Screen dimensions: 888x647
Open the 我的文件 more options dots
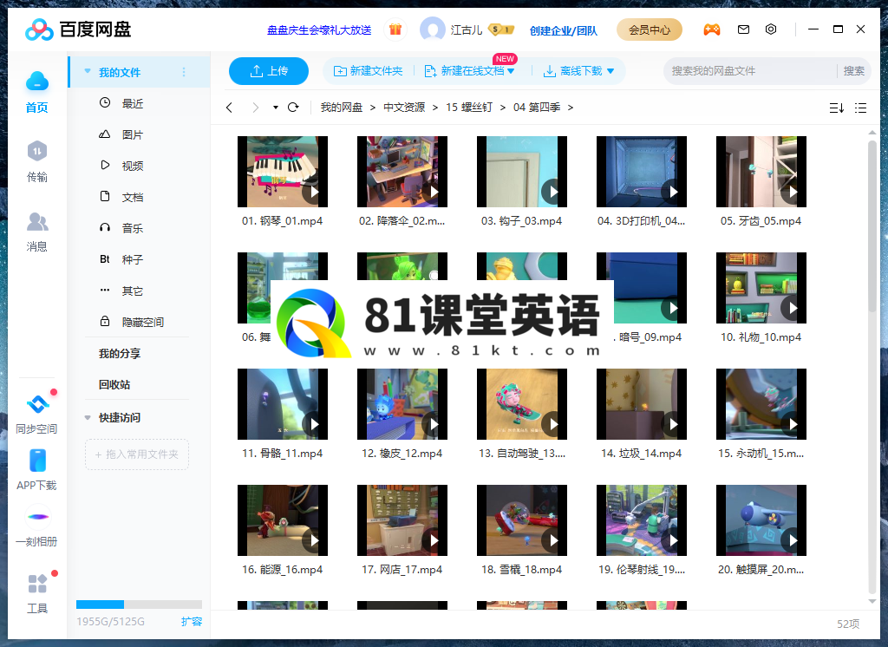pyautogui.click(x=184, y=72)
